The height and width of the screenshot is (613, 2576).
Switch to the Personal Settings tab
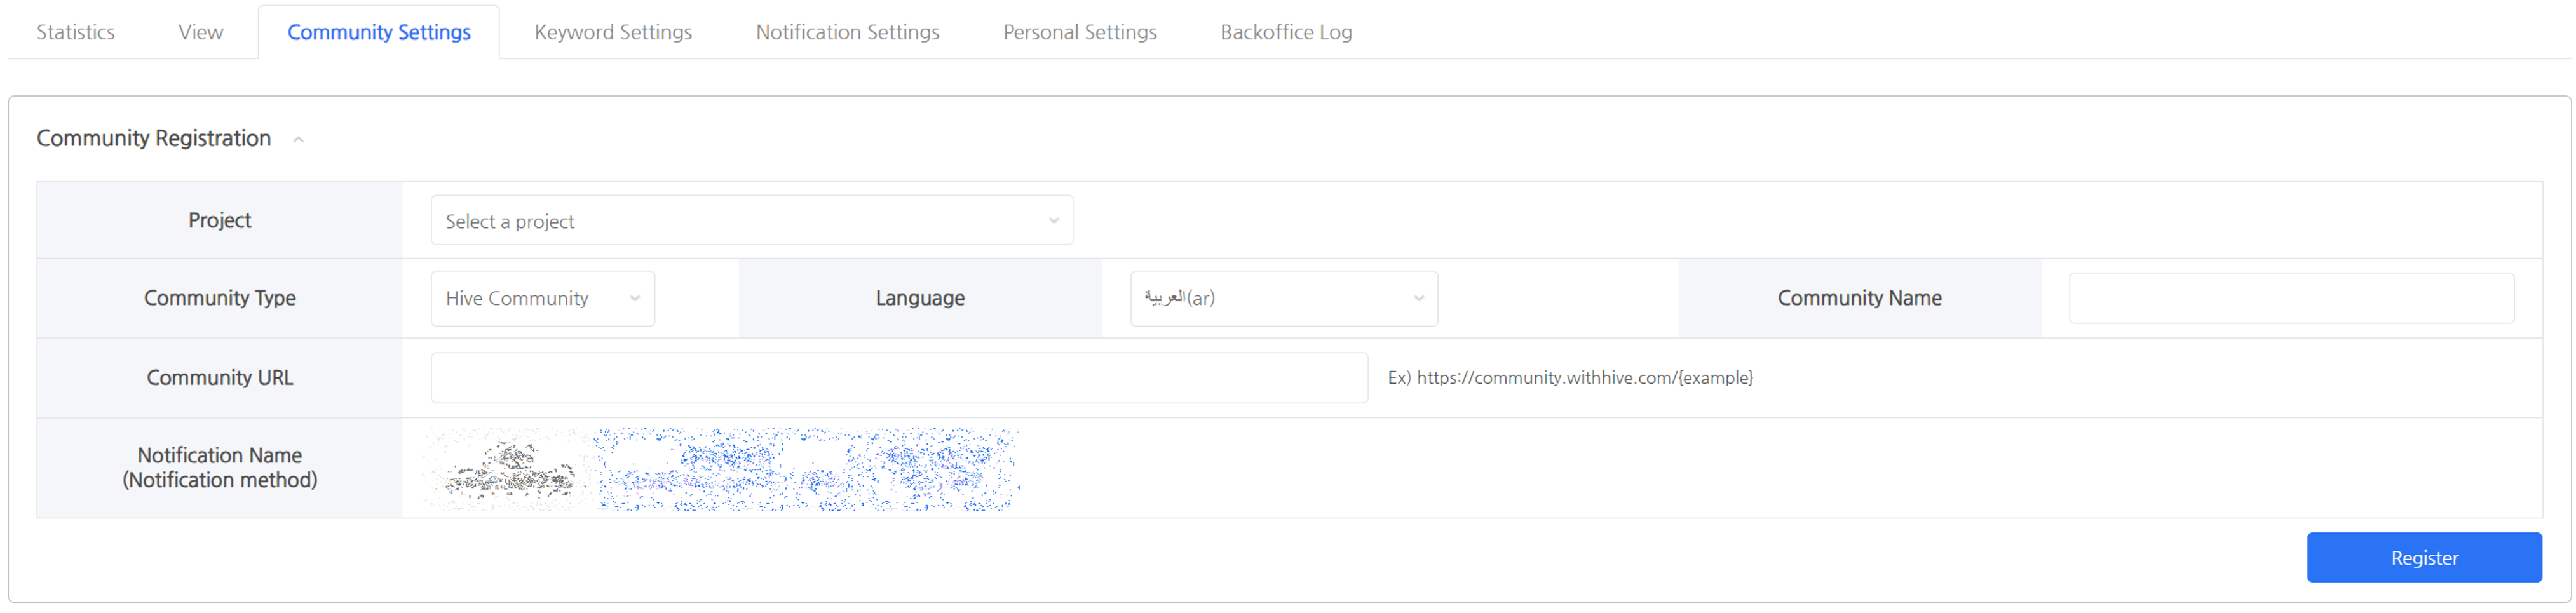pyautogui.click(x=1079, y=32)
